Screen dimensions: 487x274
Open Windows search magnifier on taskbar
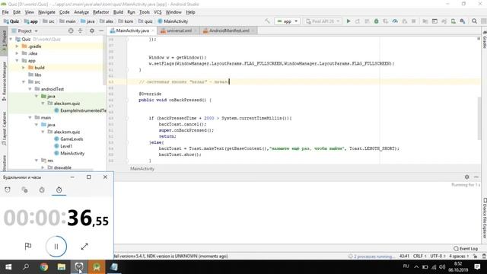click(26, 267)
